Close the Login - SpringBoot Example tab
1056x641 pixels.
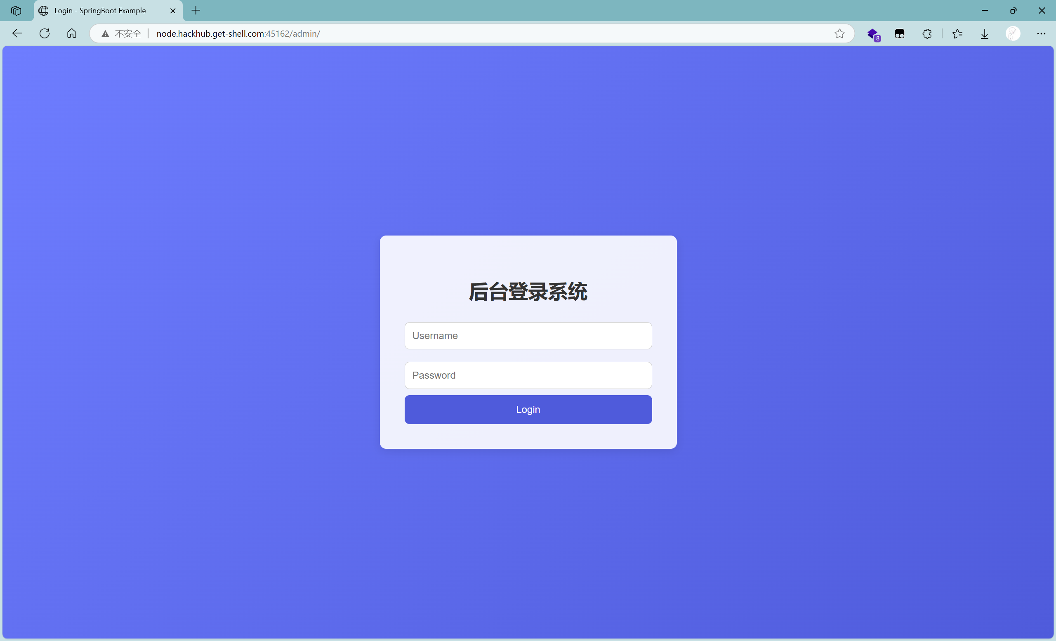173,11
